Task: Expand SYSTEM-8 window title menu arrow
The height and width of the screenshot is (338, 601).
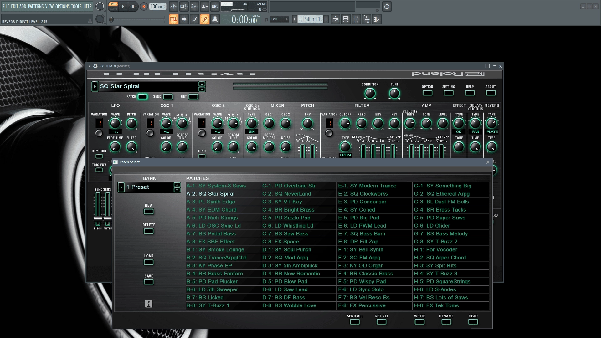Action: pyautogui.click(x=89, y=66)
